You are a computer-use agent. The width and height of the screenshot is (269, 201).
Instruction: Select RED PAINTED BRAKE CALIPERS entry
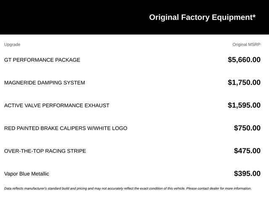pyautogui.click(x=66, y=128)
